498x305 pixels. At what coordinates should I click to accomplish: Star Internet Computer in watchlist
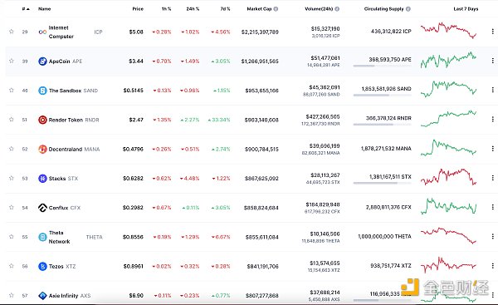coord(12,32)
